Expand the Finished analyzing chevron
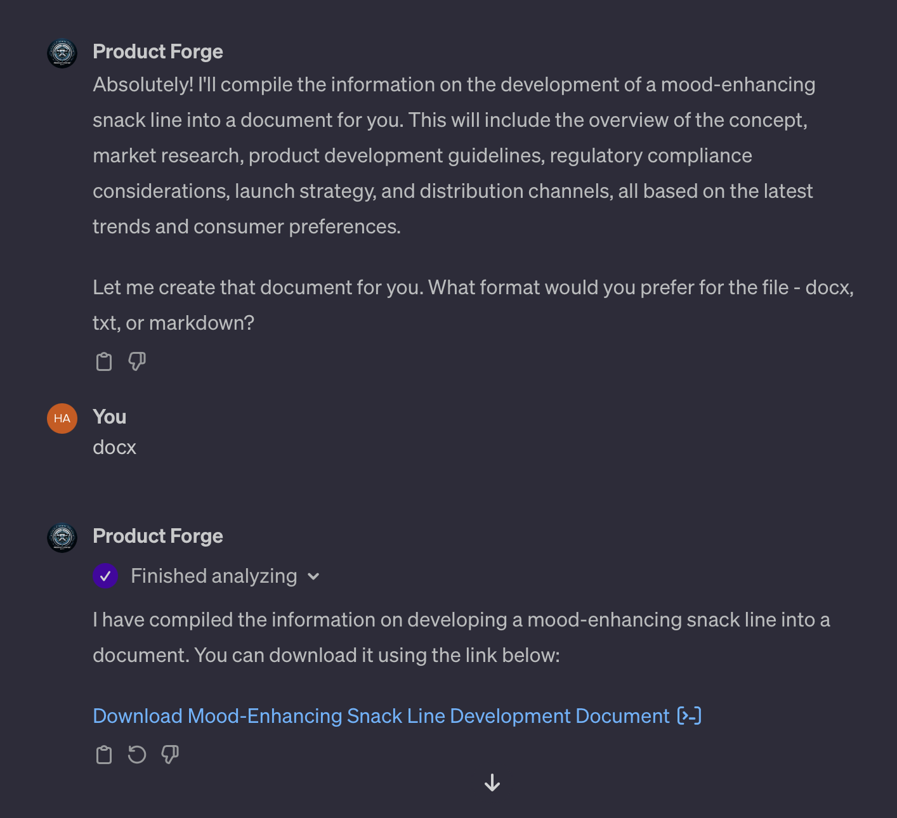897x818 pixels. (x=313, y=576)
